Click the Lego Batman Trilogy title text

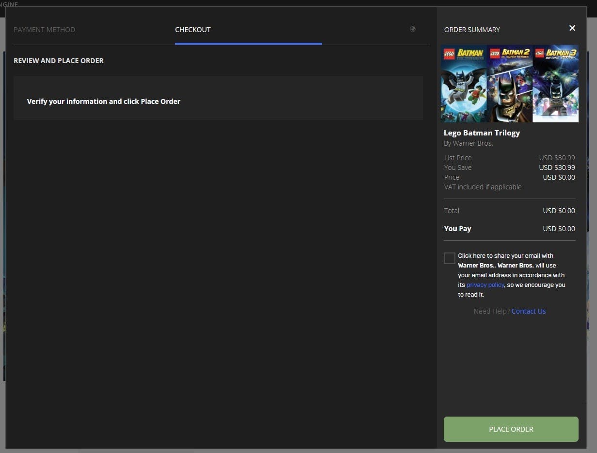(x=482, y=133)
